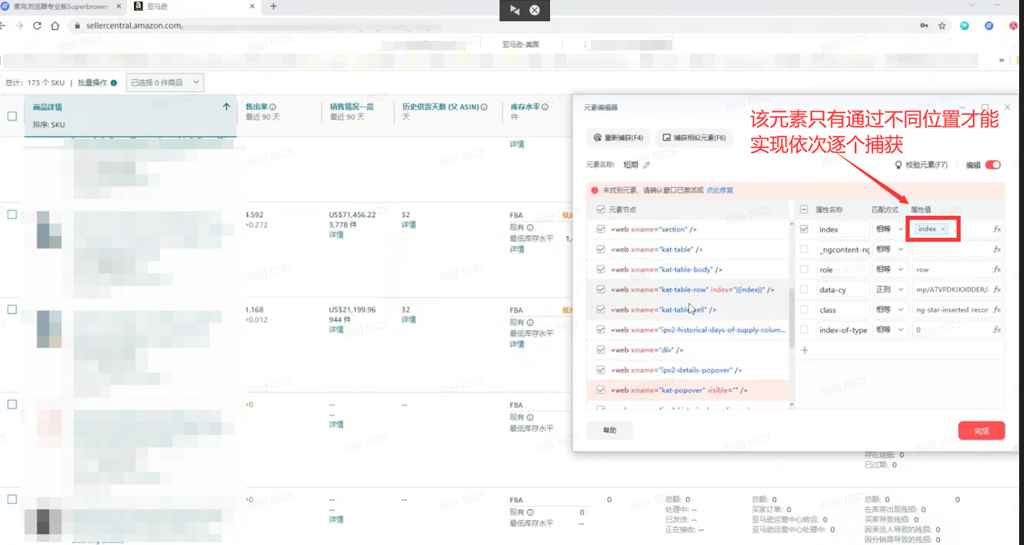
Task: Click the fx icon in the index row
Action: point(997,229)
